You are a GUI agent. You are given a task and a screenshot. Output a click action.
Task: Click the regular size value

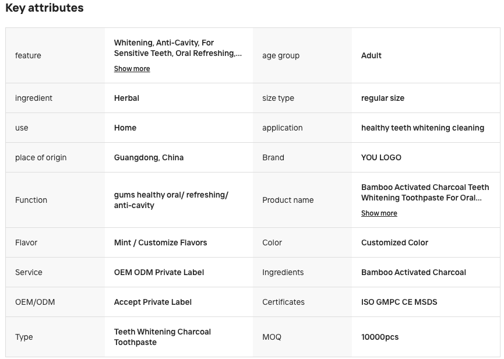382,98
